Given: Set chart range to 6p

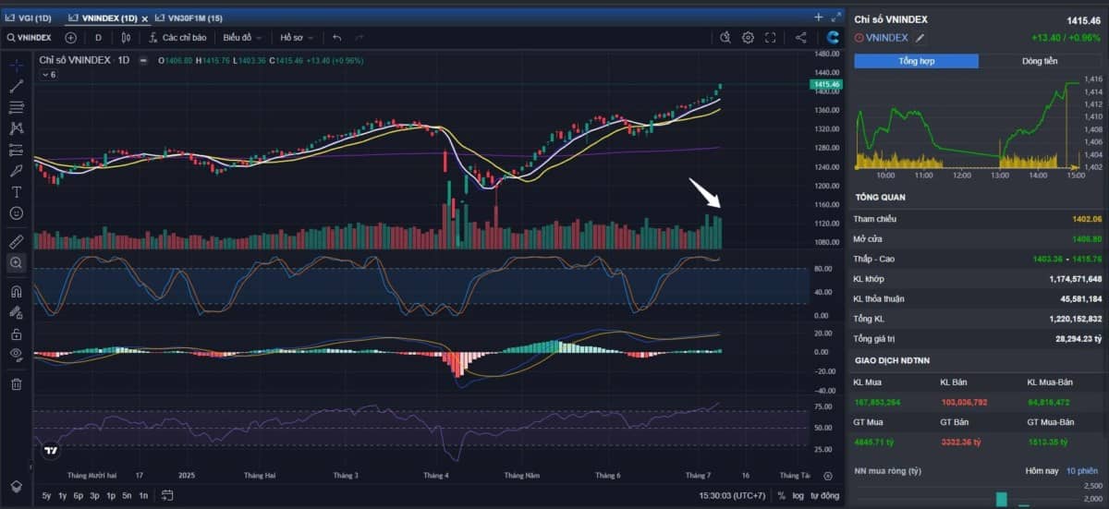Looking at the screenshot, I should point(79,496).
